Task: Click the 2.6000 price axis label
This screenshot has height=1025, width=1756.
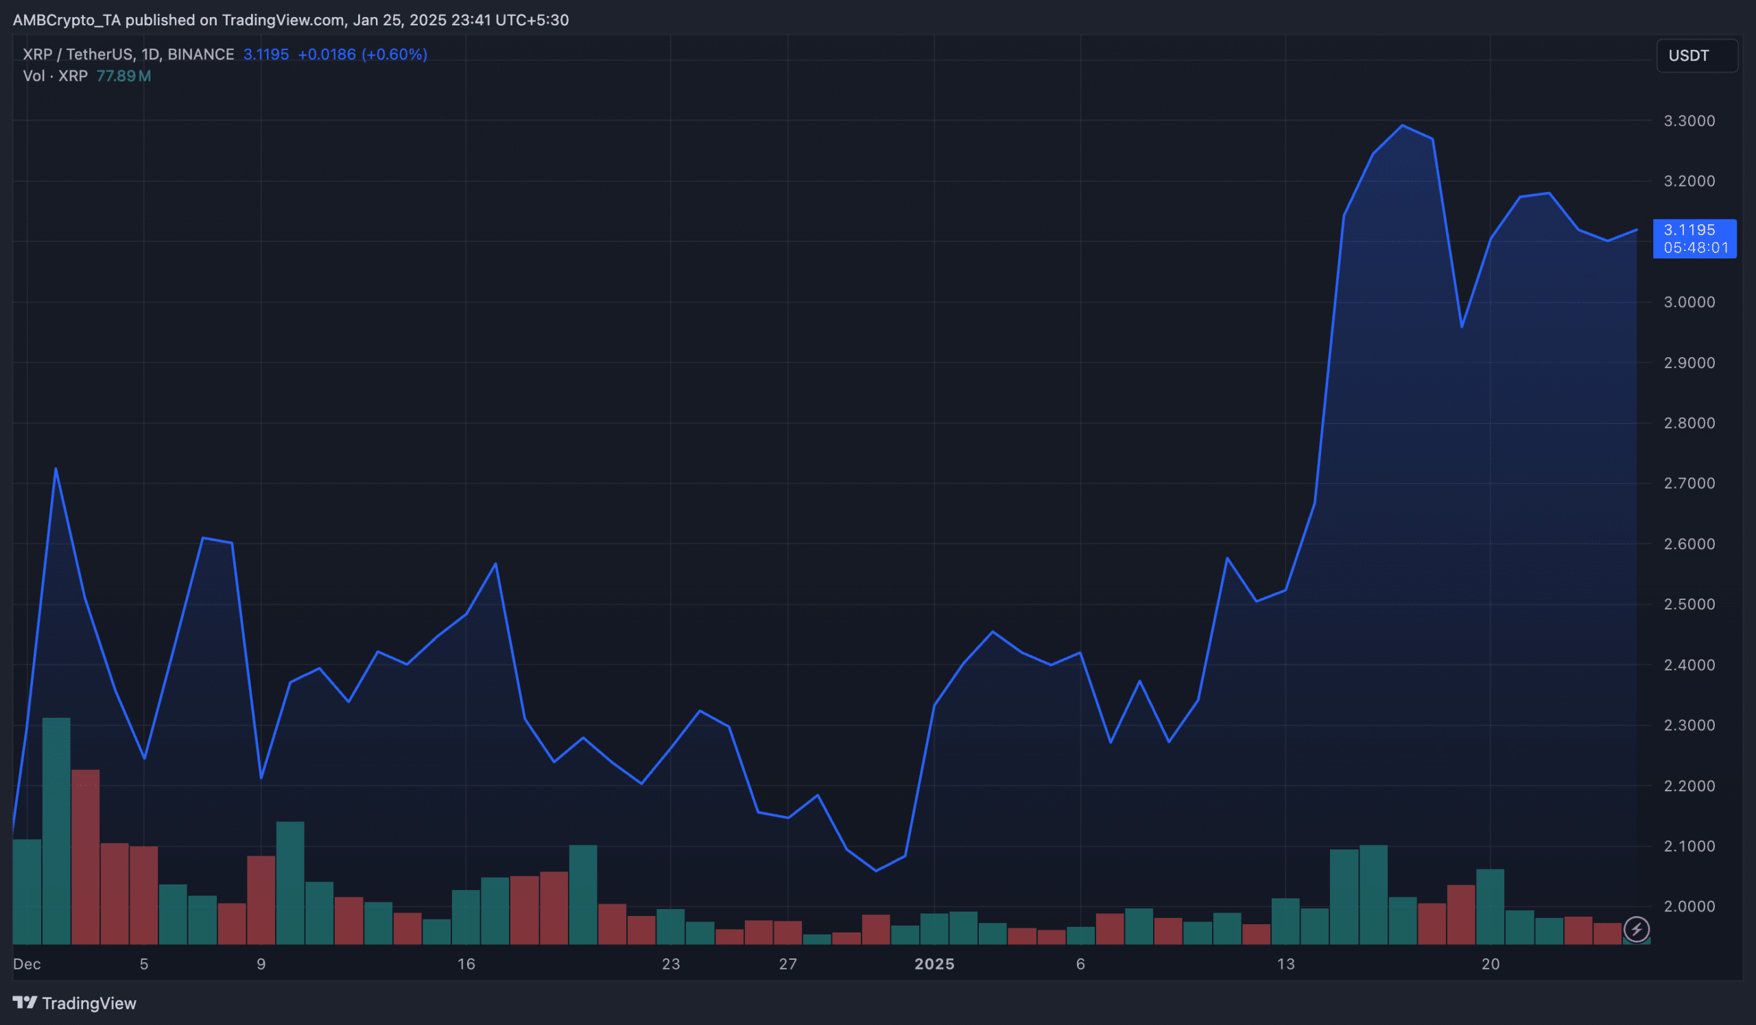Action: [x=1689, y=544]
